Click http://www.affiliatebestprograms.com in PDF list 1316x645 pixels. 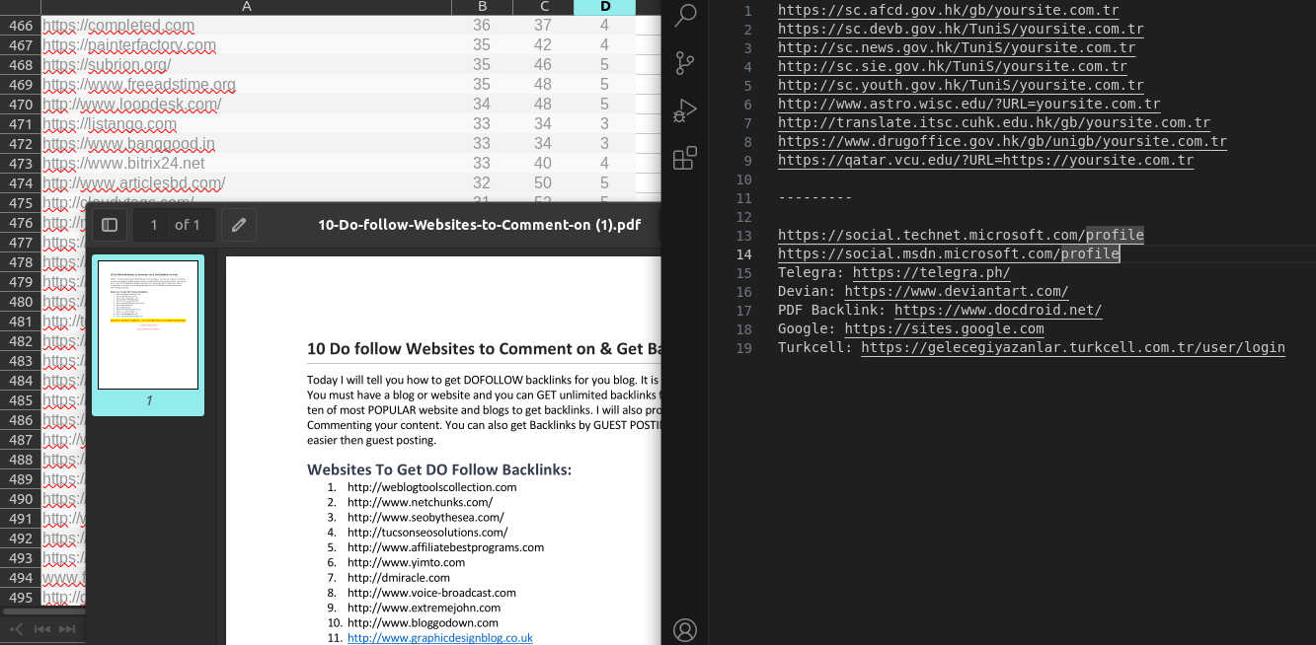(445, 547)
